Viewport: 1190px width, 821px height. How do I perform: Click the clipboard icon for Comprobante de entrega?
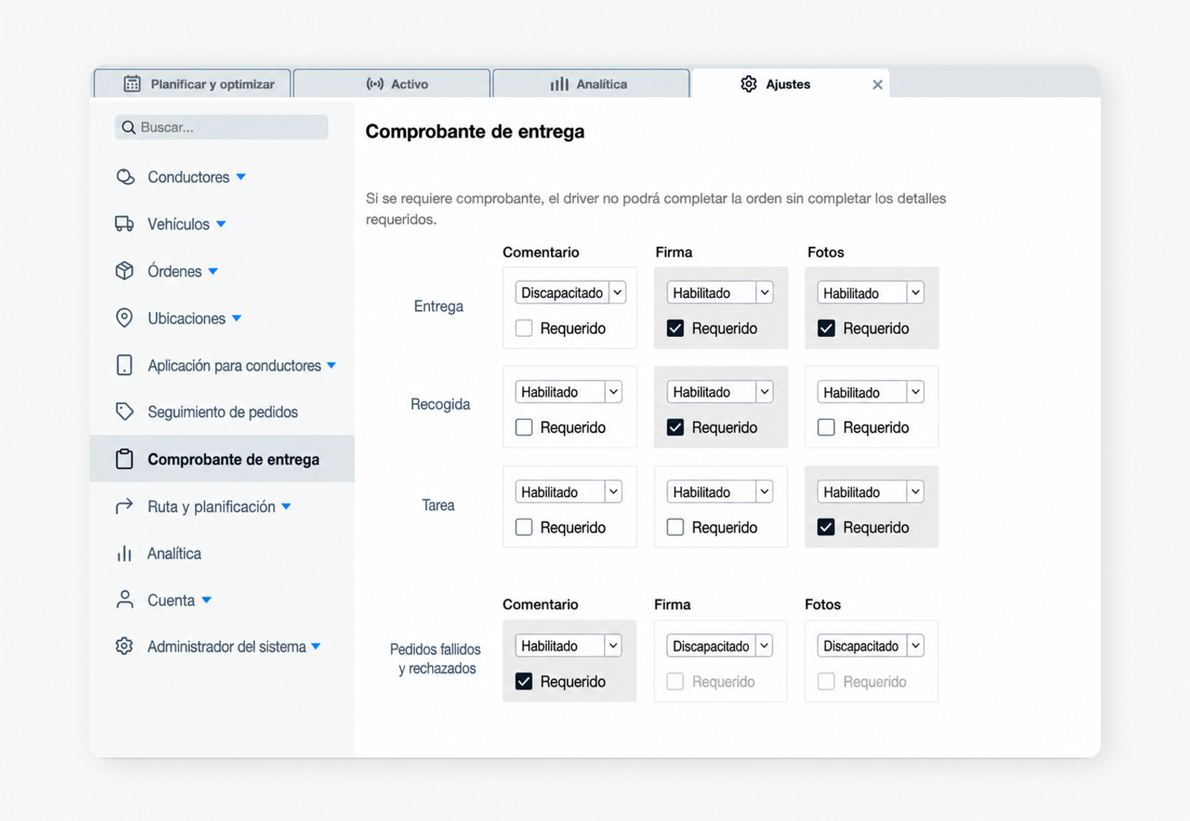[124, 459]
